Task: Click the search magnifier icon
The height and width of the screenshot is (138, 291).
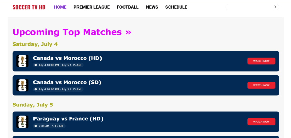Action: point(275,7)
